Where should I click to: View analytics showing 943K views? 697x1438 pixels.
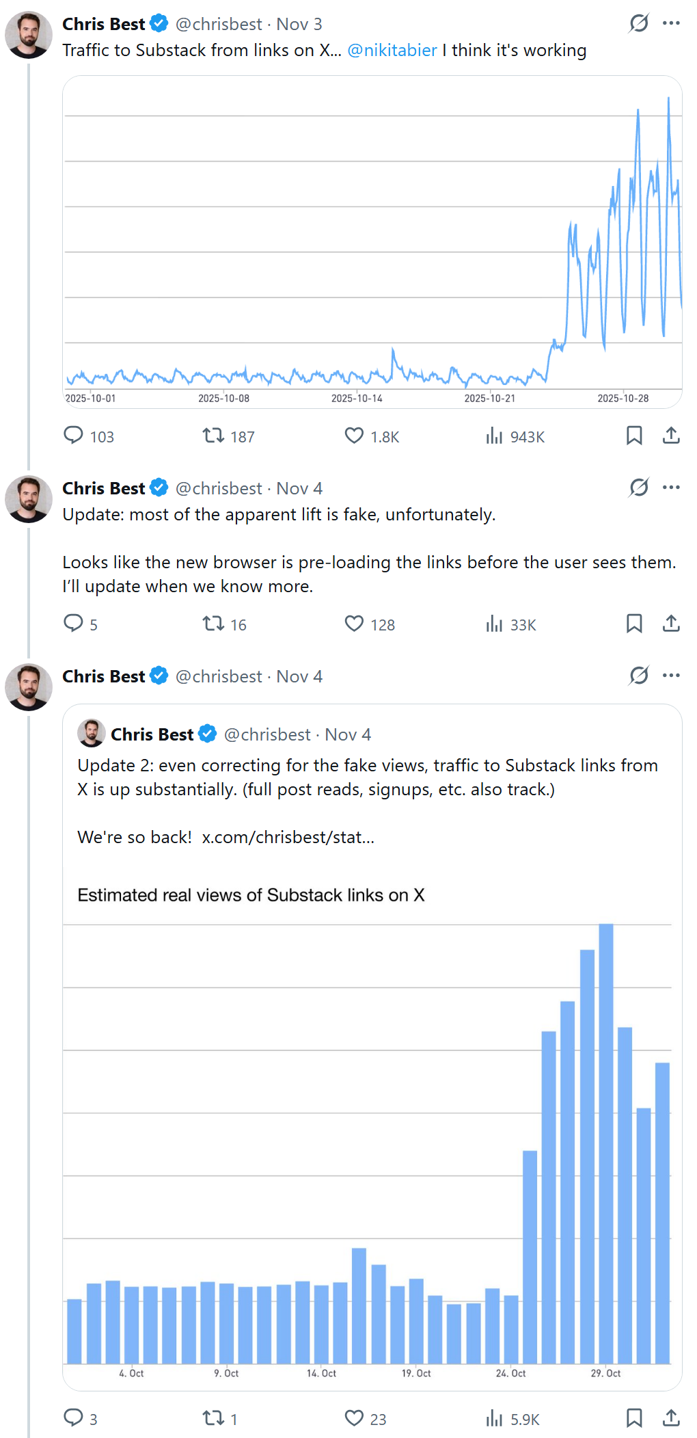(494, 436)
